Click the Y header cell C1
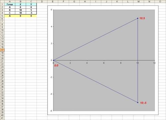This screenshot has width=166, height=120. click(x=31, y=4)
